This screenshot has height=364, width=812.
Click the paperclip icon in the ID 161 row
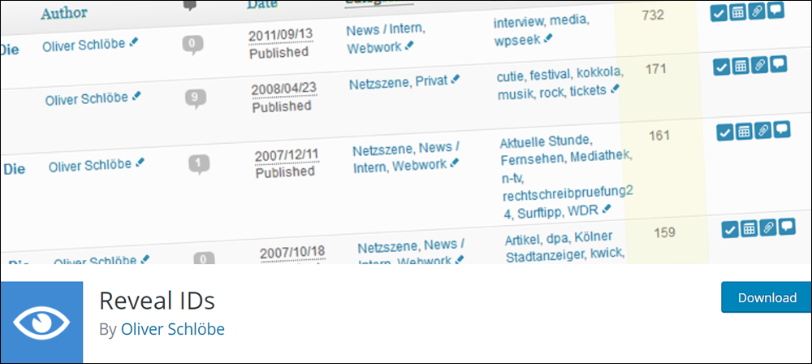point(764,131)
